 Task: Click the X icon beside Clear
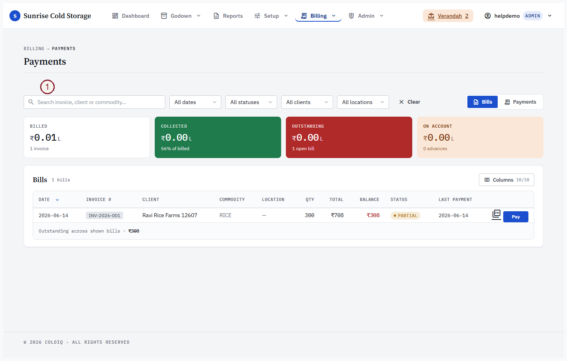401,102
